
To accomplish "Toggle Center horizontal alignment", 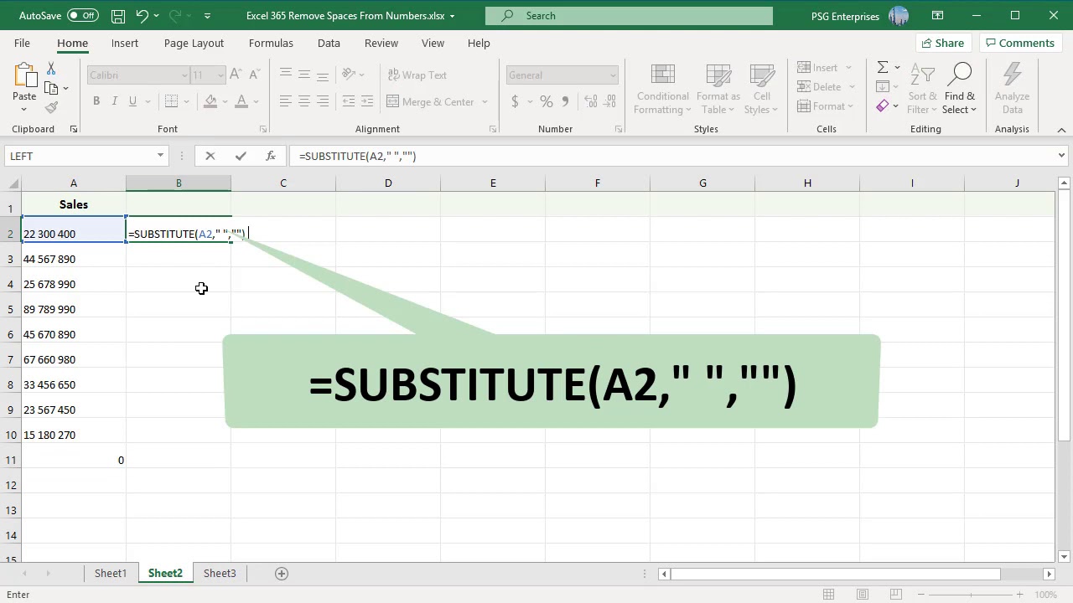I will click(304, 101).
